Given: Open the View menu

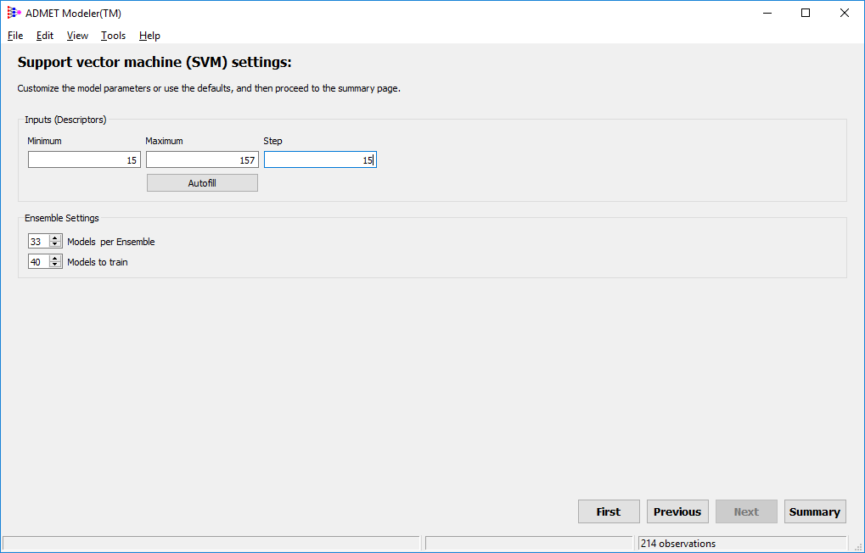Looking at the screenshot, I should point(77,36).
